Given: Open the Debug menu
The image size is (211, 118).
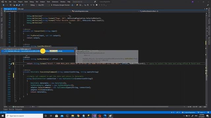Looking at the screenshot, I should click(x=32, y=2).
